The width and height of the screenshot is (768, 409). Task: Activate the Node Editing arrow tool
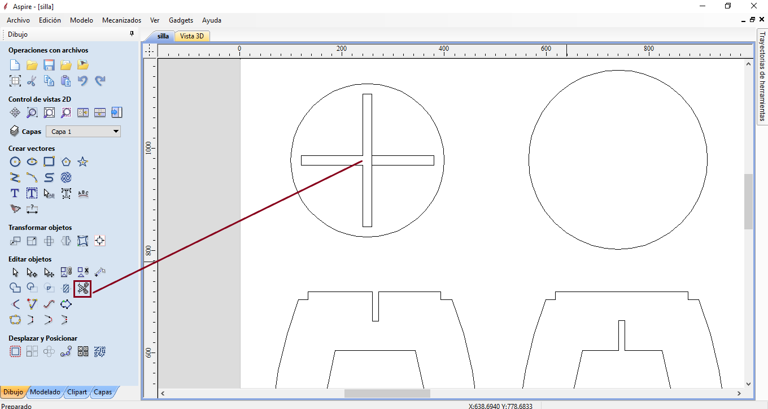click(32, 273)
